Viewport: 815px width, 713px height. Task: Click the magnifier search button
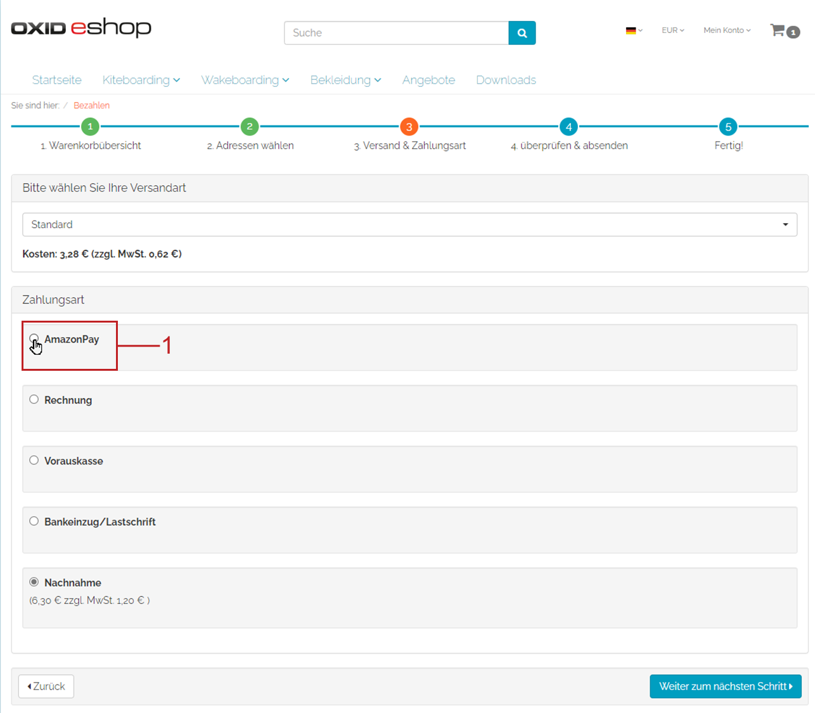click(x=522, y=33)
